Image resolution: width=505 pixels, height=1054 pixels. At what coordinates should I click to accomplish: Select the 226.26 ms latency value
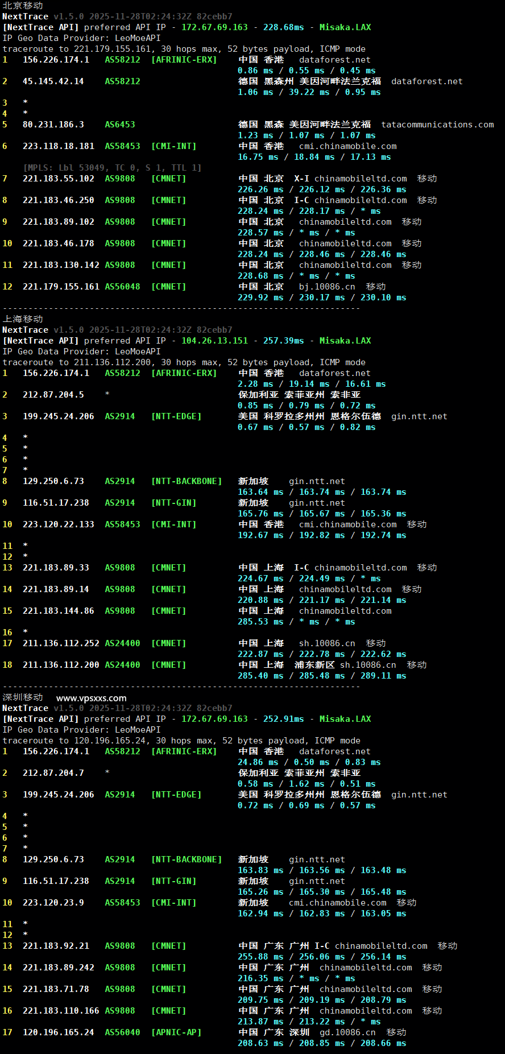tap(260, 189)
